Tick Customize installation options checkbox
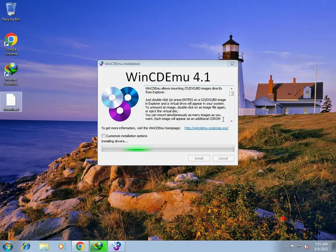Screen dimensions: 336x252 click(x=104, y=136)
